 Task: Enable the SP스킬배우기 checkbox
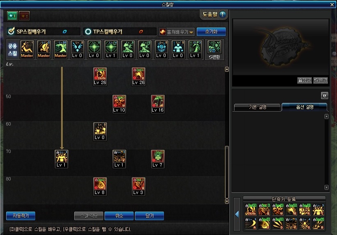tap(11, 32)
